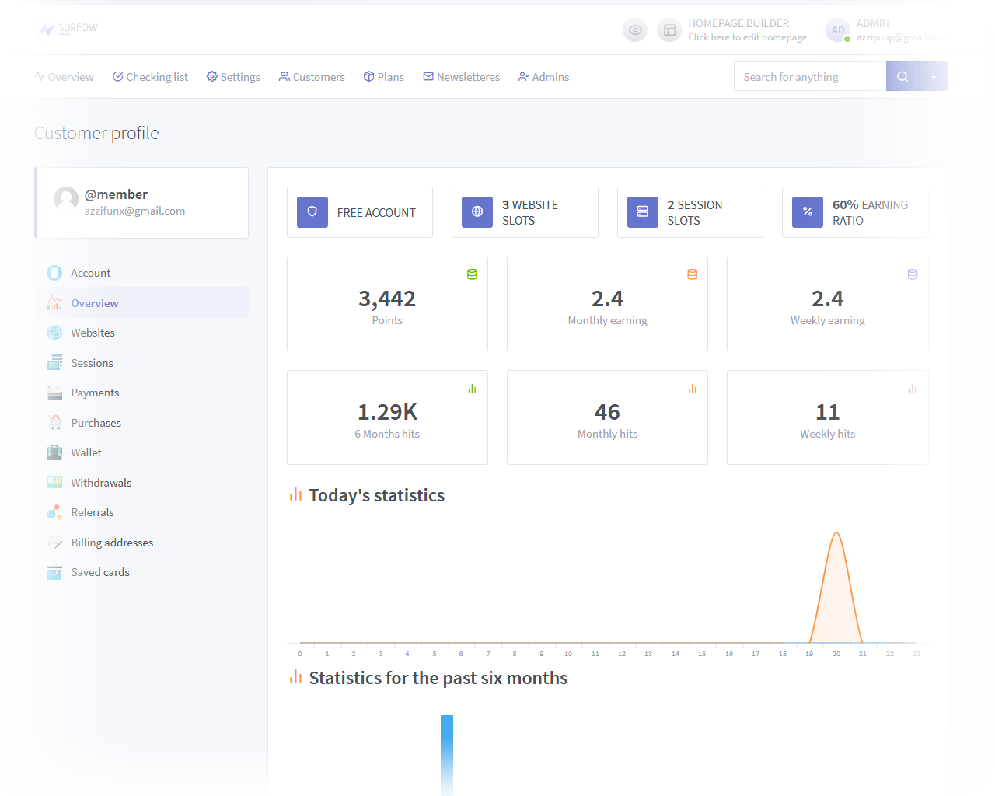
Task: Click the server icon on Session Slots
Action: tap(643, 211)
